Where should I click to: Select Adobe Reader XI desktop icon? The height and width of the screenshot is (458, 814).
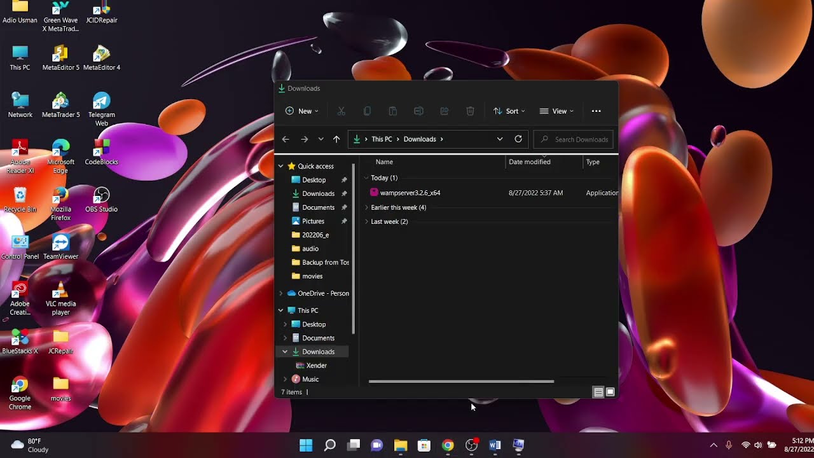[20, 156]
